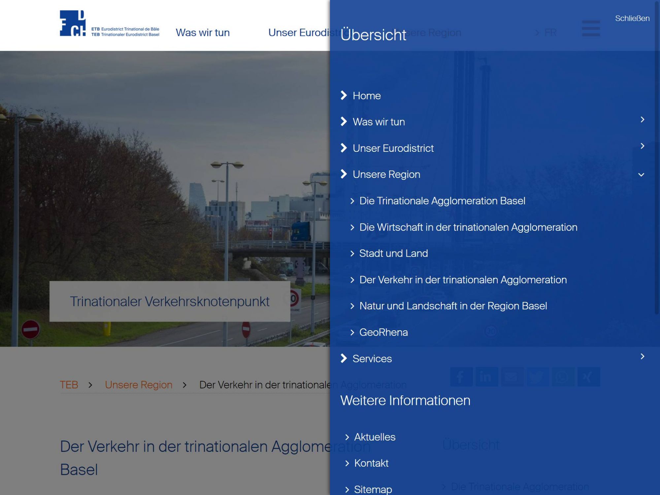Select Stadt und Land menu entry

(393, 253)
